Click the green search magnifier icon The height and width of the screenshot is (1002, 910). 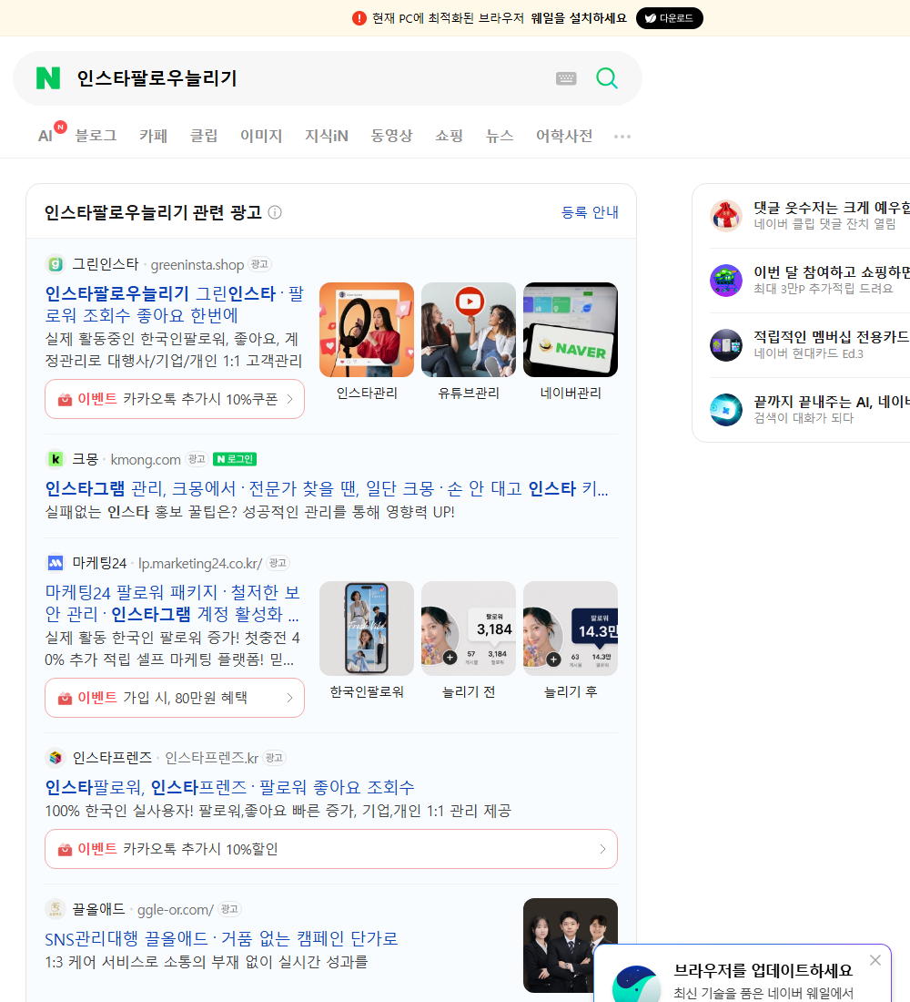click(607, 78)
